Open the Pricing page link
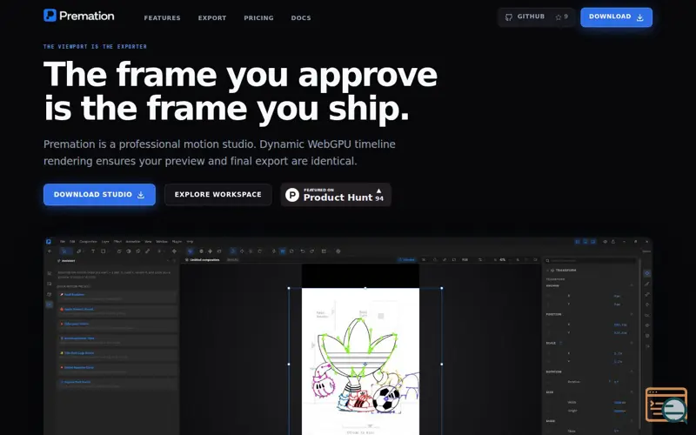 pyautogui.click(x=258, y=18)
